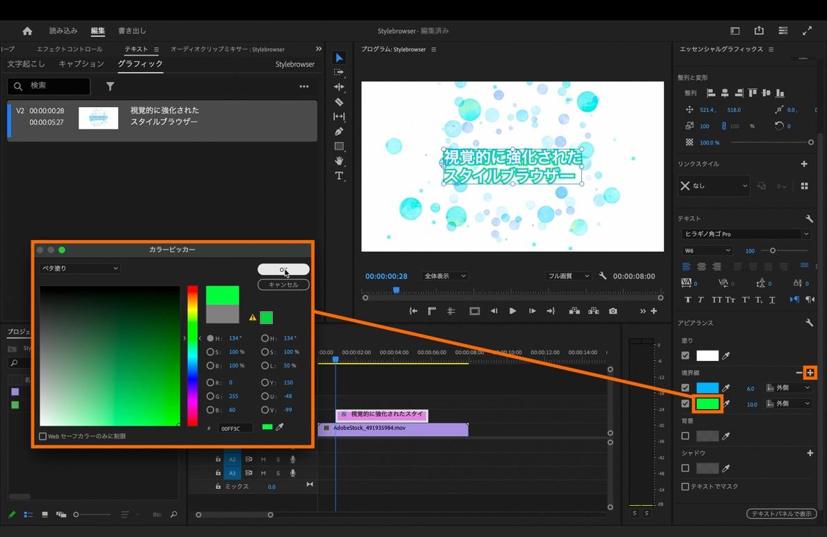Use eyedropper in Color Picker dialog

(280, 427)
